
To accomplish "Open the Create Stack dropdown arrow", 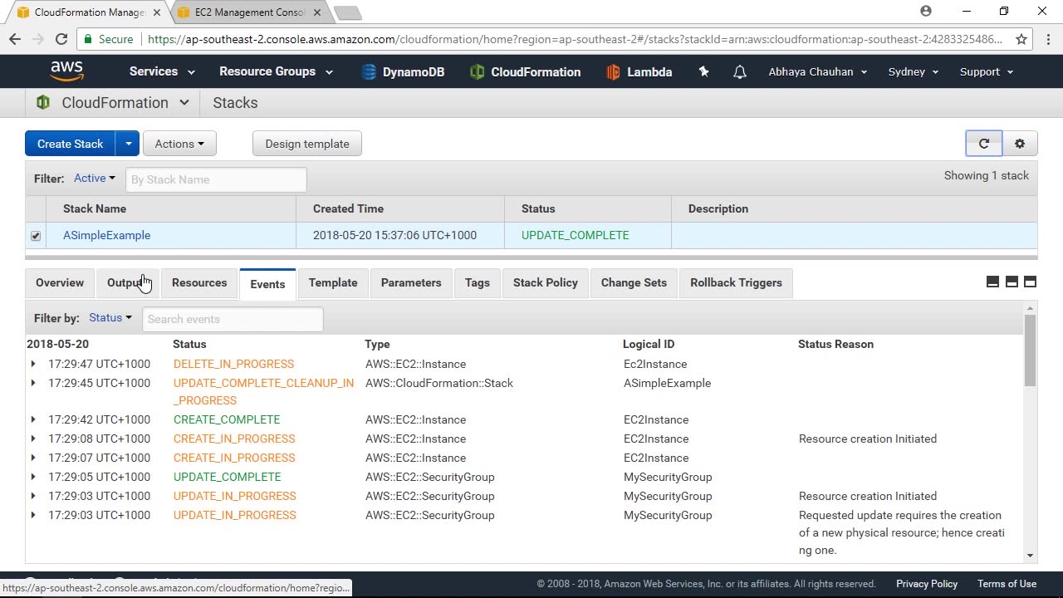I will 128,144.
